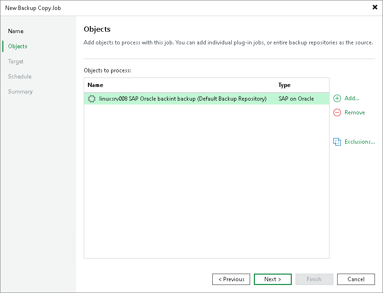This screenshot has height=293, width=383.
Task: Click the Exclusions window icon
Action: 338,141
